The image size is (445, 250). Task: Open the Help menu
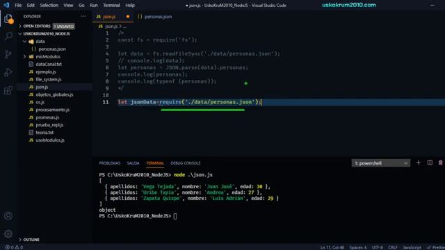[130, 5]
